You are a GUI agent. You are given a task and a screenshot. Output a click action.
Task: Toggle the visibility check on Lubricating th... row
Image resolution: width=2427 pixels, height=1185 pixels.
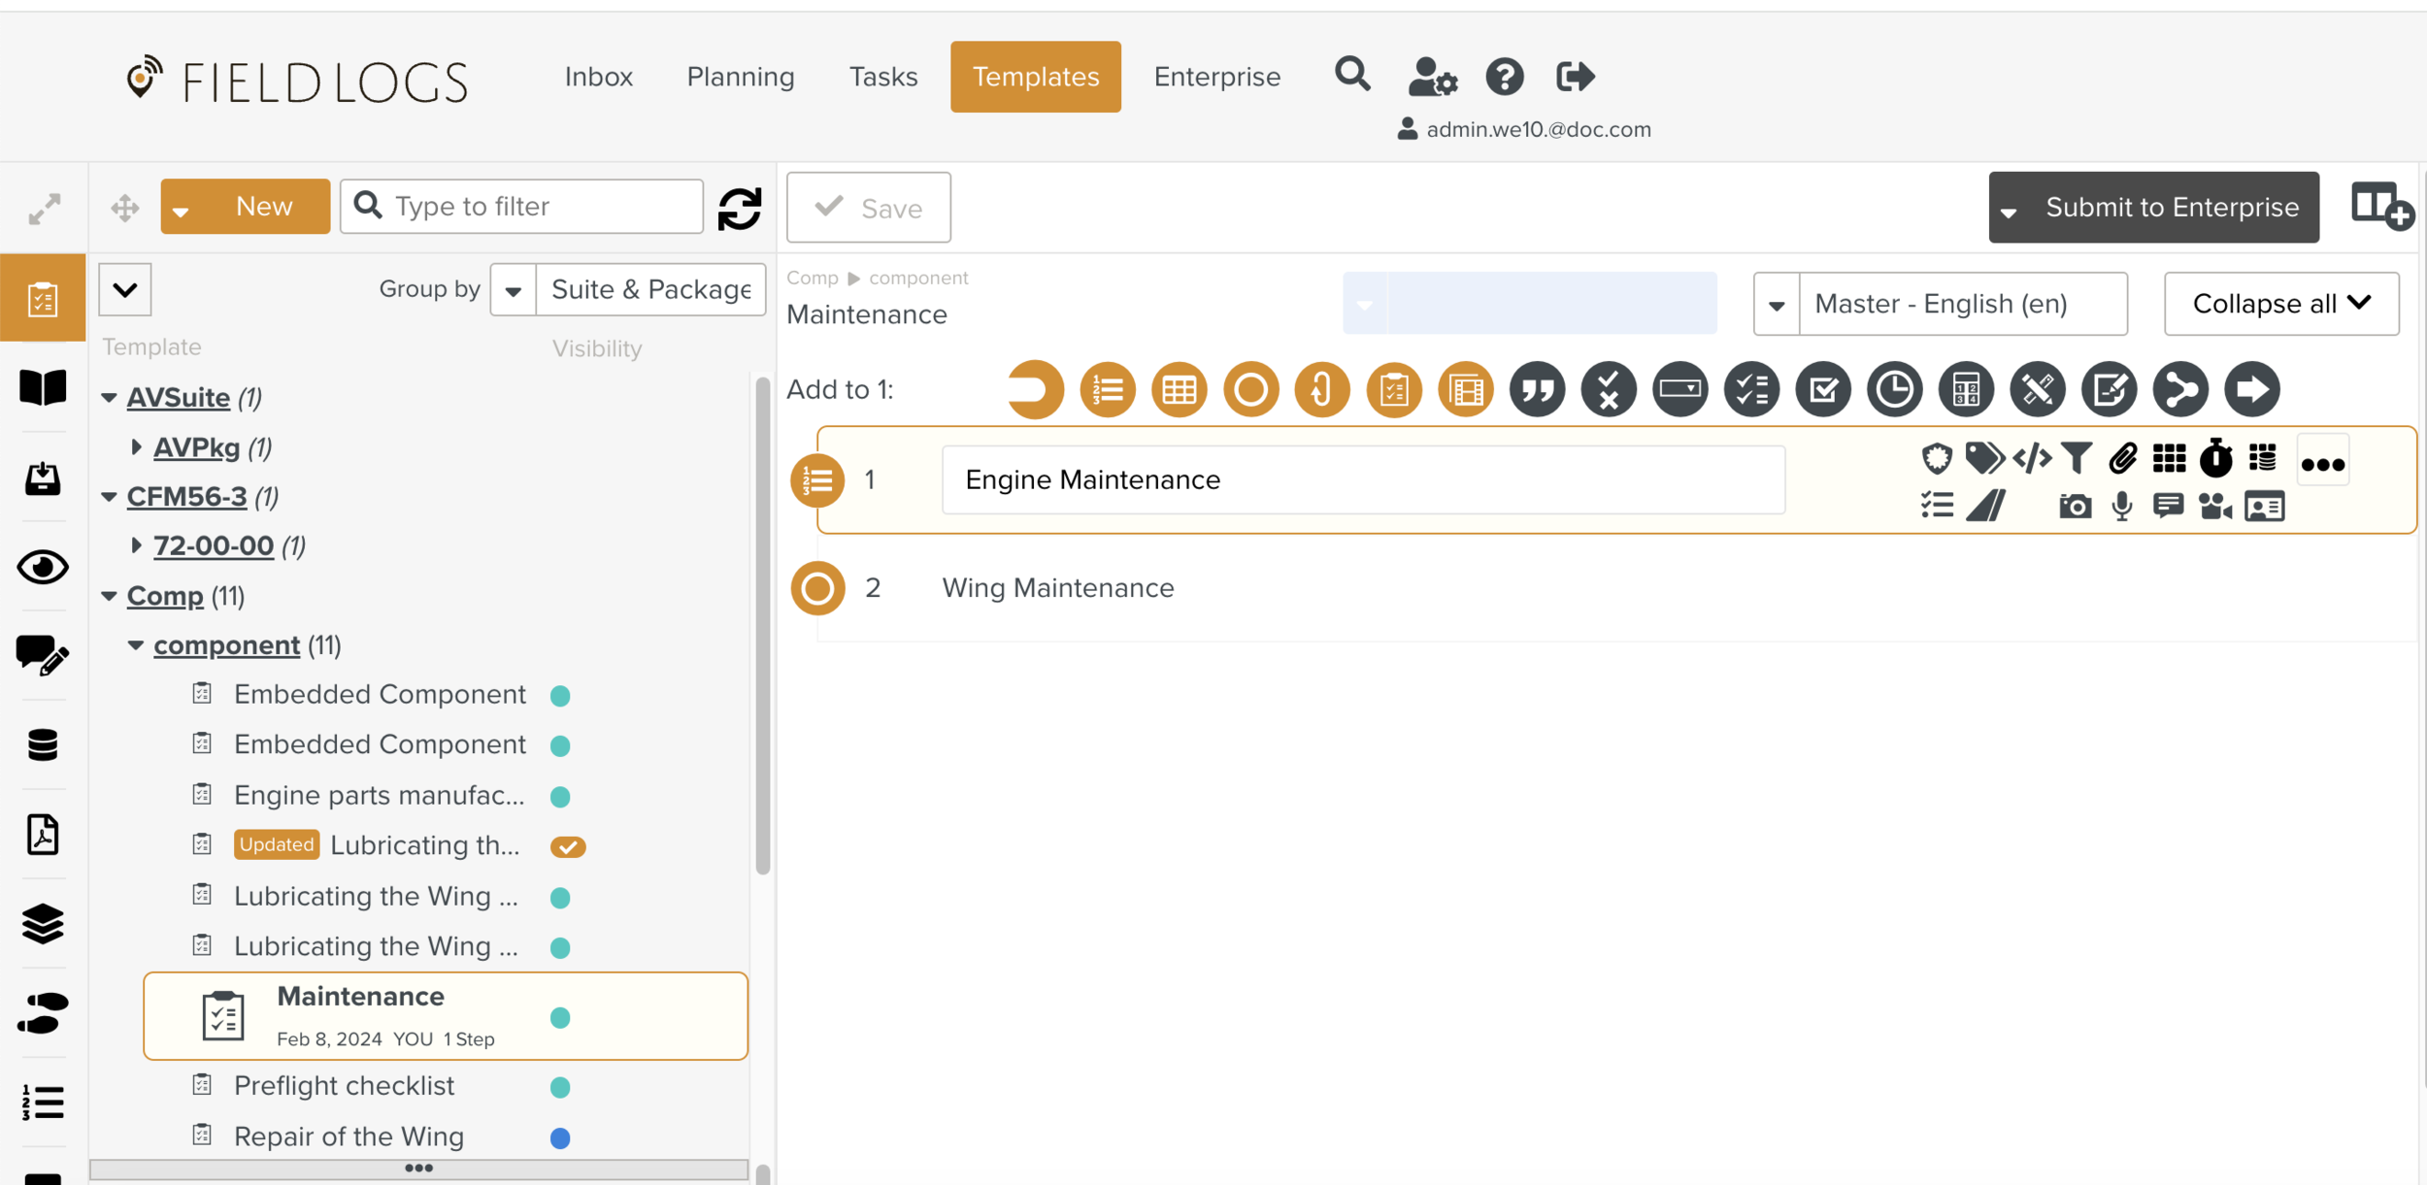click(567, 846)
